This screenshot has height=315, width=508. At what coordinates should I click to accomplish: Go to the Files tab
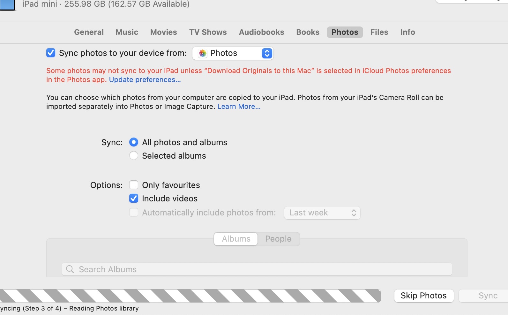[379, 32]
